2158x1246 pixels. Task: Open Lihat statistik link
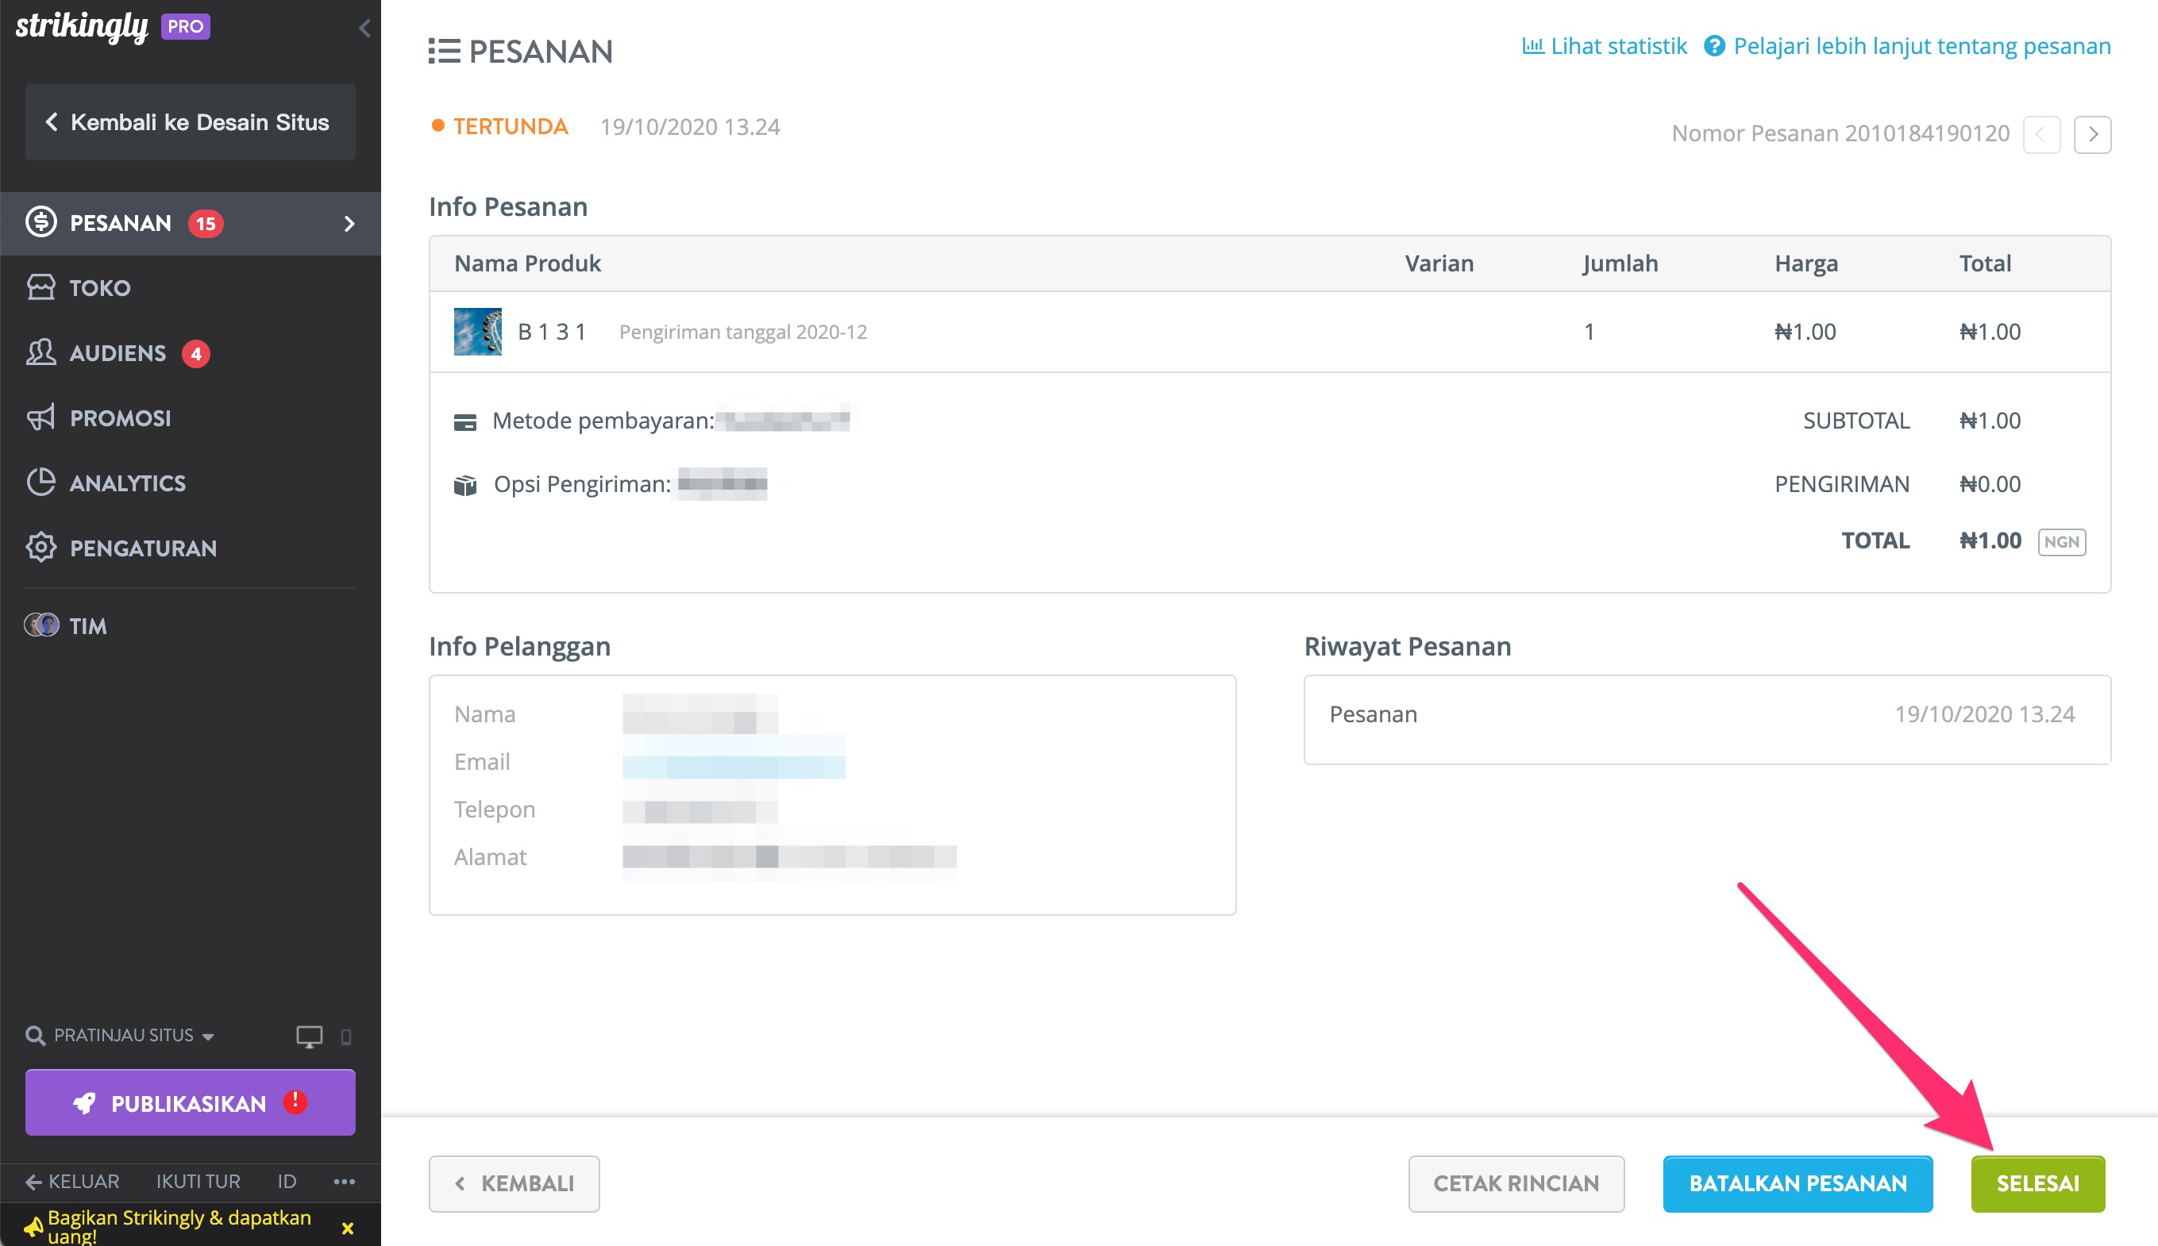tap(1604, 46)
